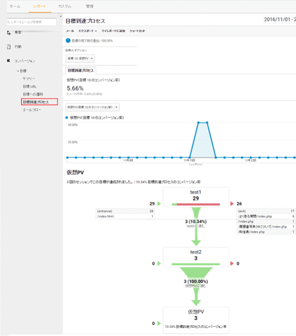Go to the 管理 admin tab
296x336 pixels.
[x=90, y=6]
